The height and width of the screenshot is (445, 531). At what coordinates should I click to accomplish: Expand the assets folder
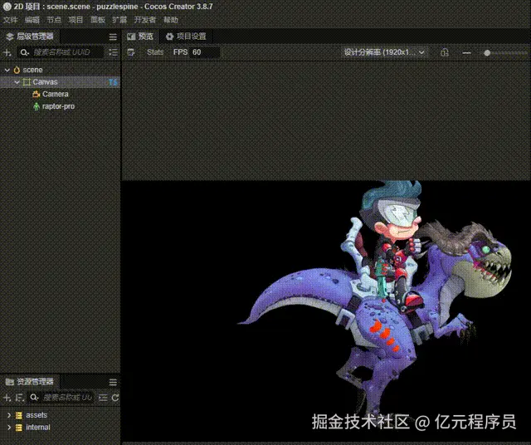click(9, 415)
